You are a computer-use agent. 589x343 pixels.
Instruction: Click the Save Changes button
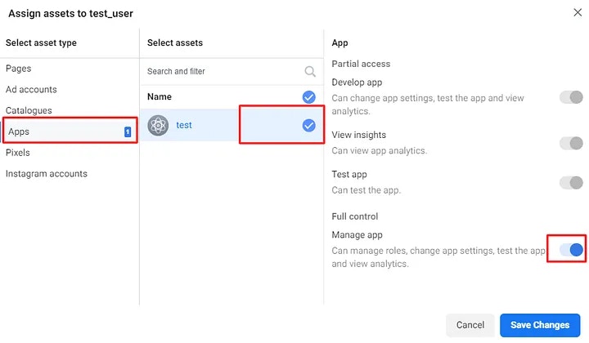(540, 325)
